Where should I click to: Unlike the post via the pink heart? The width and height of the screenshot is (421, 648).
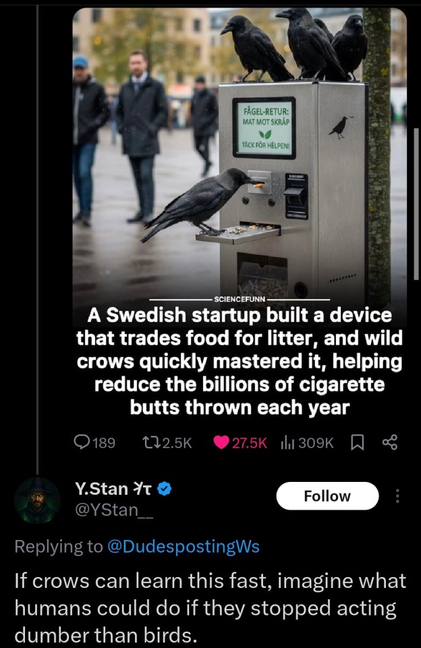221,443
